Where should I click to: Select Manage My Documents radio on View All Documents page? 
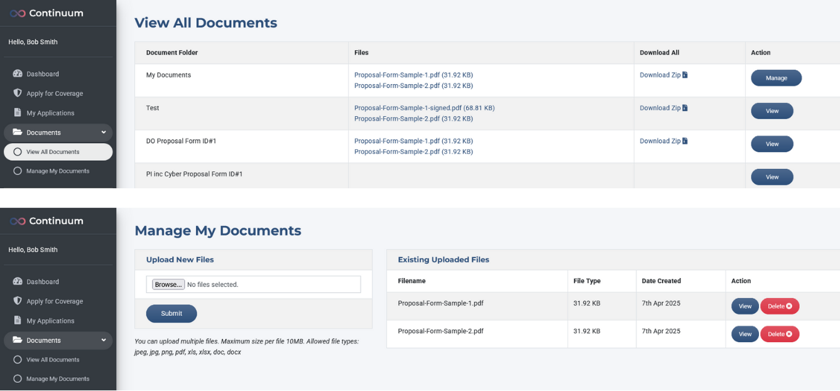[x=18, y=171]
